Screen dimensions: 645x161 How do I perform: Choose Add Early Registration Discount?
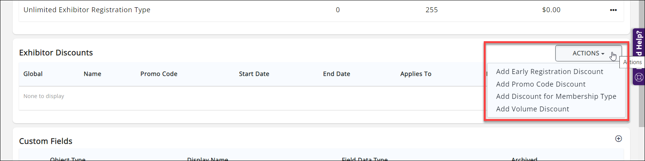click(x=549, y=72)
